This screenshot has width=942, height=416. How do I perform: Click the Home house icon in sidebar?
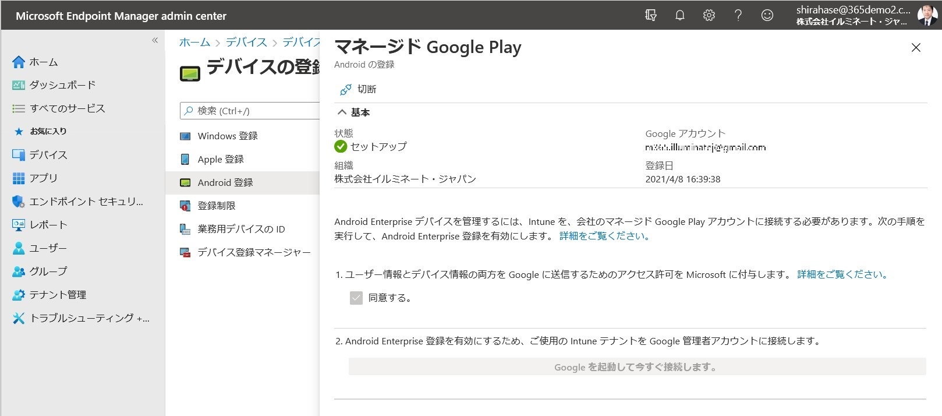19,62
